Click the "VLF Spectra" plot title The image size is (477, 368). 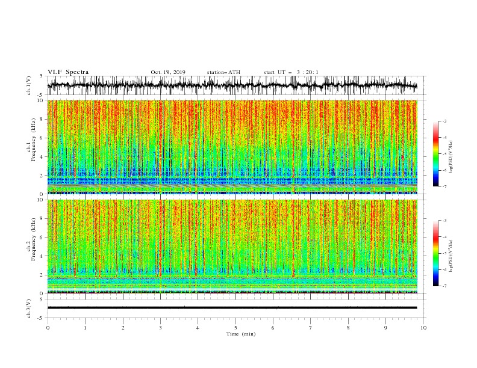[68, 72]
